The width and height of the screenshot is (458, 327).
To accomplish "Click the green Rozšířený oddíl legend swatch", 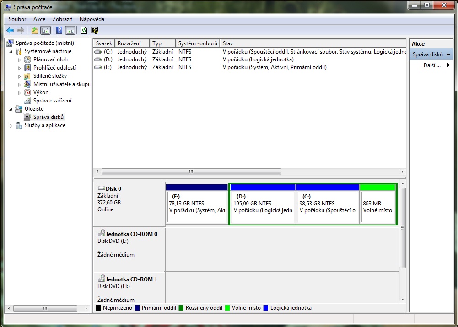I will [181, 308].
